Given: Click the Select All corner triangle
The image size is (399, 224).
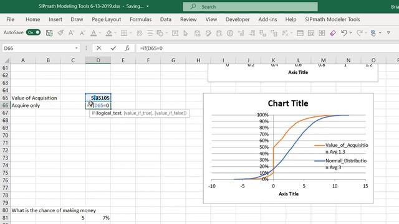Looking at the screenshot, I should point(7,60).
